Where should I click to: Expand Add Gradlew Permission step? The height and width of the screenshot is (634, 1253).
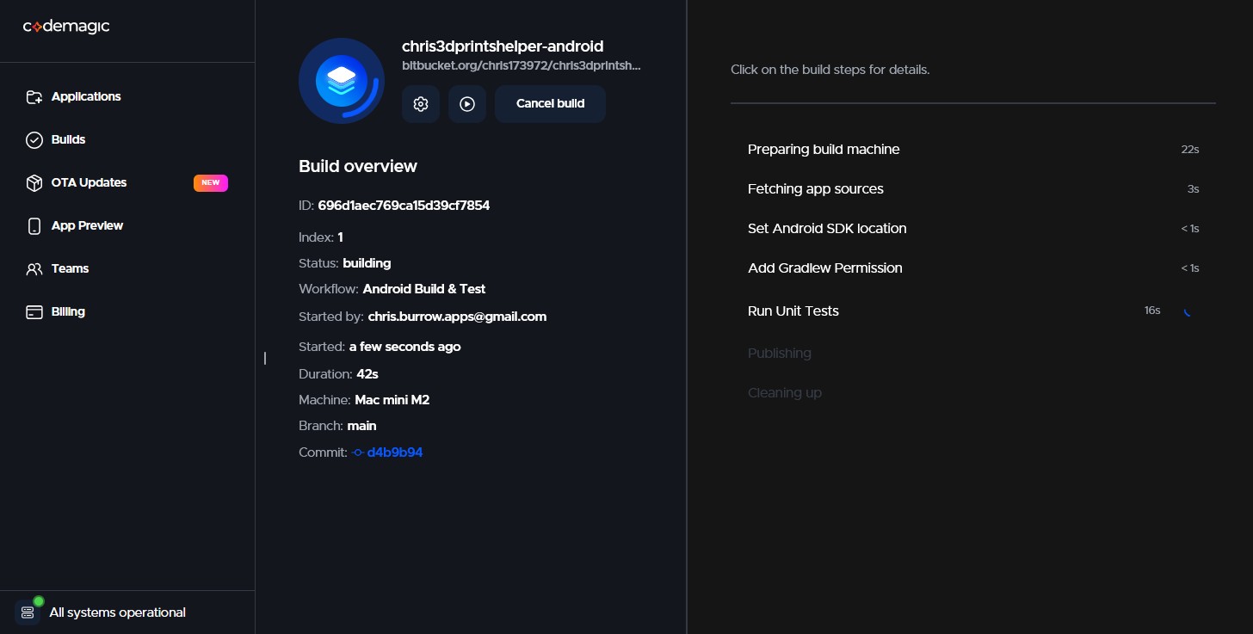[973, 268]
